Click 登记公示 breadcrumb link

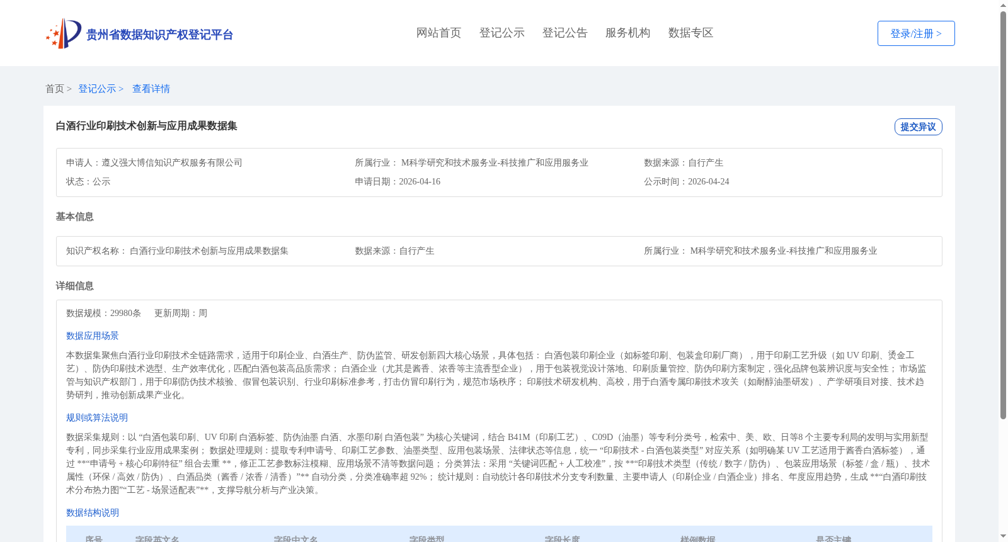pos(97,89)
